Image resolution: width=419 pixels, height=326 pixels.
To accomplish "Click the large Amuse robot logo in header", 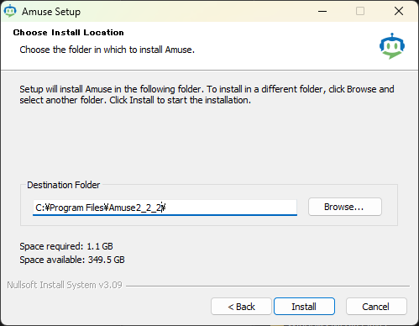I will pos(392,45).
